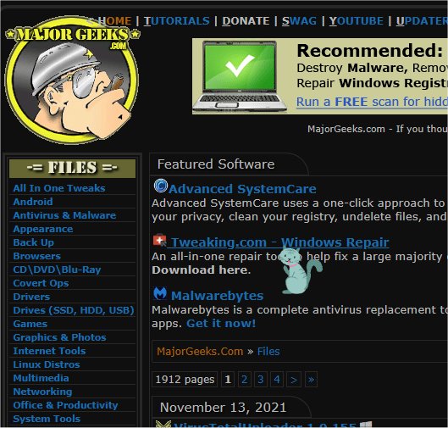
Task: Jump to last page double-arrow
Action: point(311,380)
